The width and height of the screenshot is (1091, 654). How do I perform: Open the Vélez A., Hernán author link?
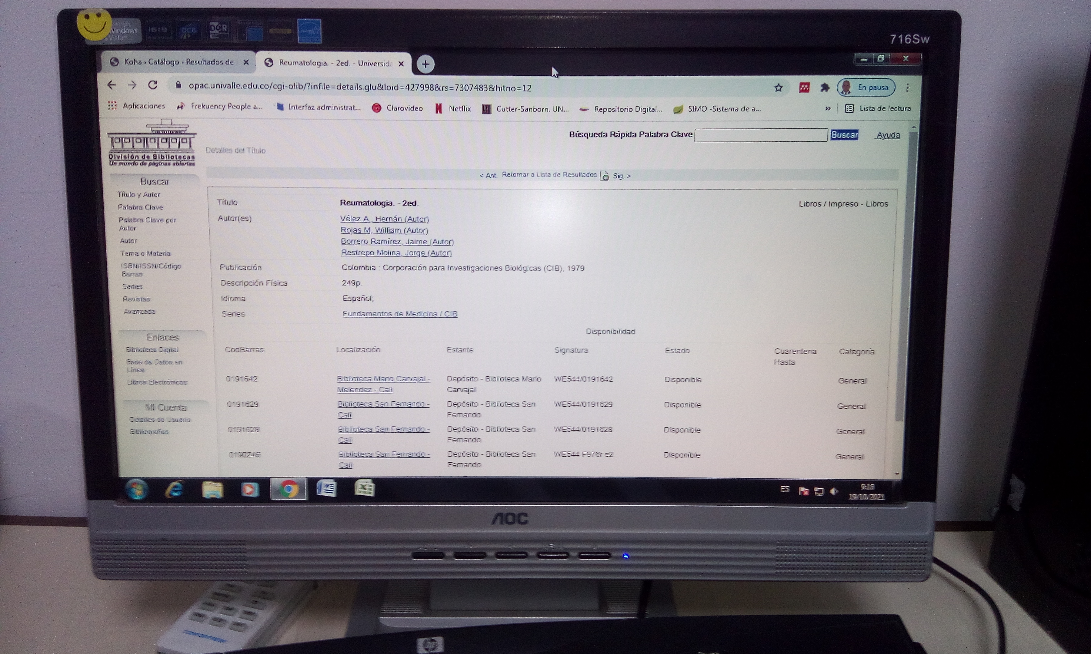(384, 219)
